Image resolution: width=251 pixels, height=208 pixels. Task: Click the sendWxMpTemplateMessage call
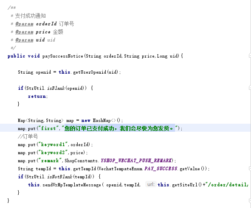(72, 185)
